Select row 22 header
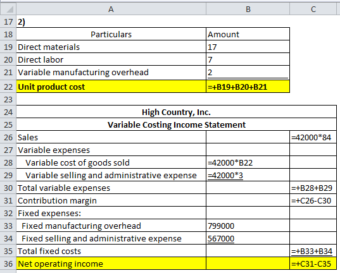This screenshot has width=340, height=273. (x=8, y=87)
